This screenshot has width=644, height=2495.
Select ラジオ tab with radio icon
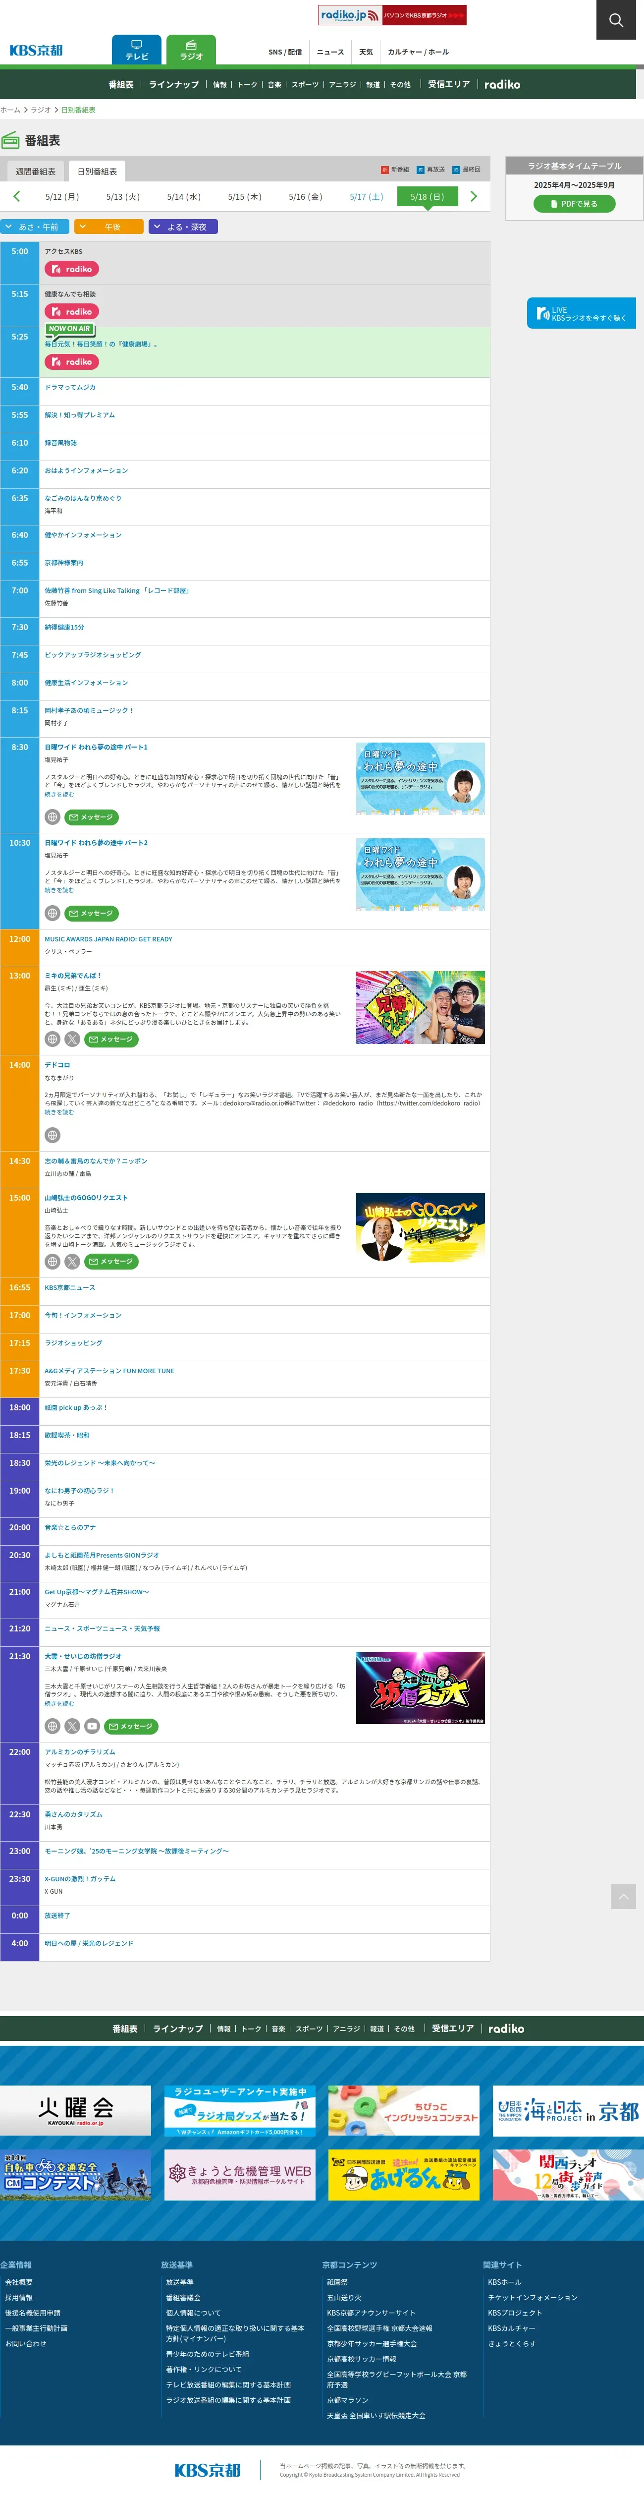coord(191,51)
